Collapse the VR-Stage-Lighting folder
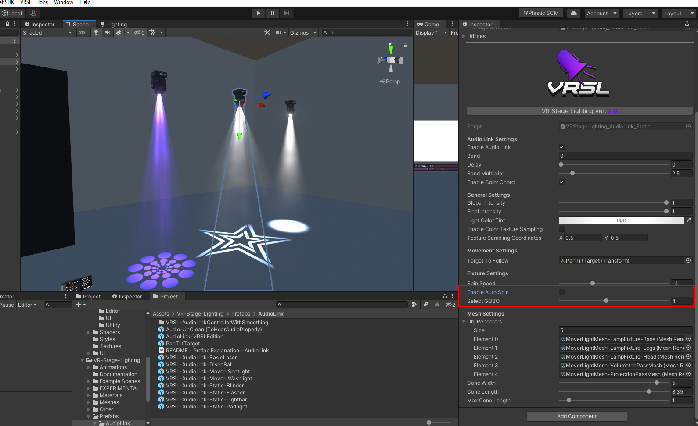698x426 pixels. (x=82, y=360)
